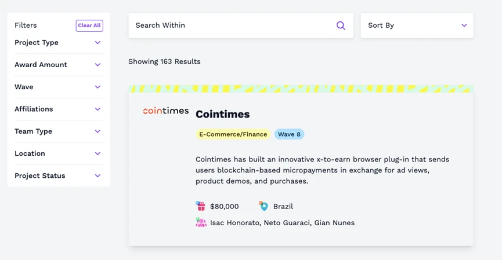502x260 pixels.
Task: Select the Wave 8 tag
Action: tap(289, 134)
